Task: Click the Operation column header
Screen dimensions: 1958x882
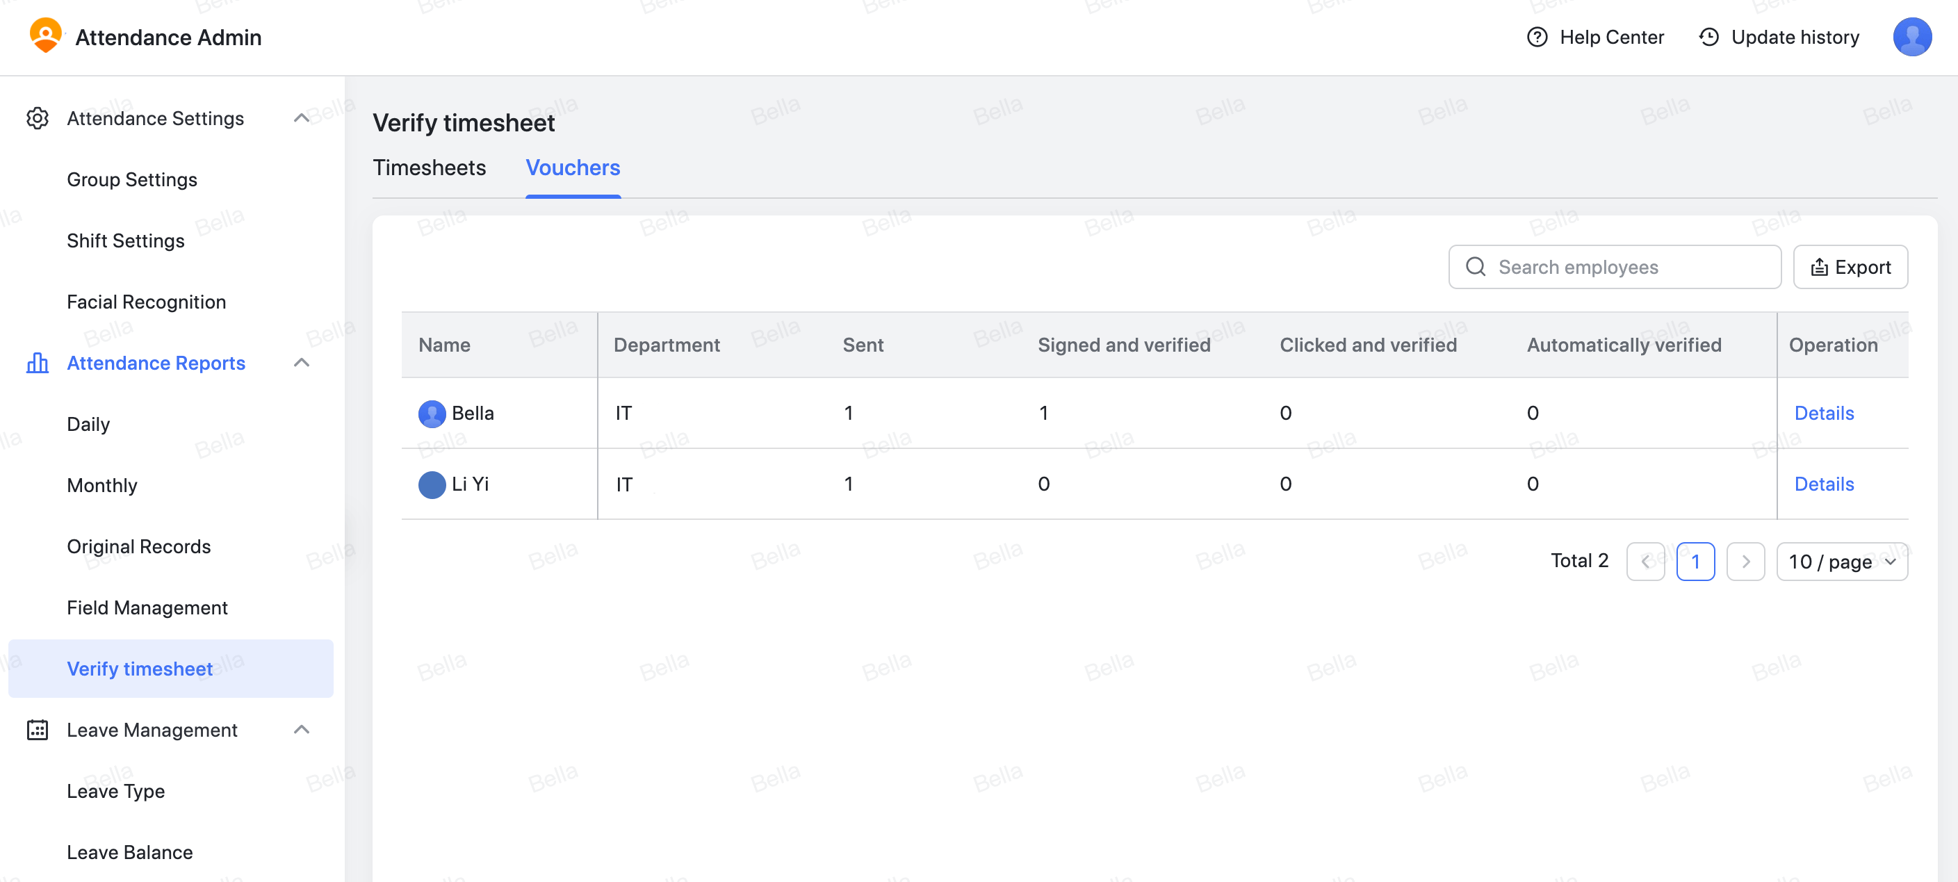Action: (1833, 345)
